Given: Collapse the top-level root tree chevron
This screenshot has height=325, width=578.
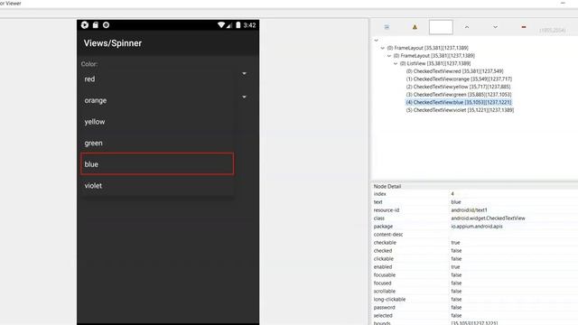Looking at the screenshot, I should [x=376, y=40].
